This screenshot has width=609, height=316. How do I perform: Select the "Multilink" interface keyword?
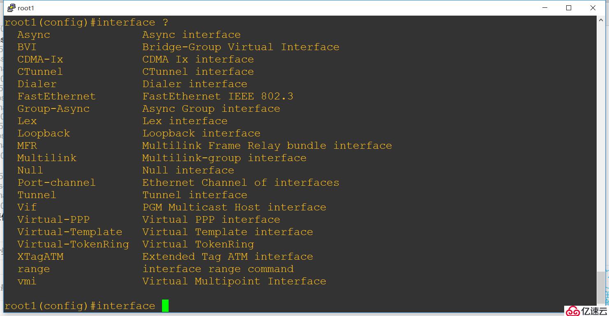tap(47, 158)
